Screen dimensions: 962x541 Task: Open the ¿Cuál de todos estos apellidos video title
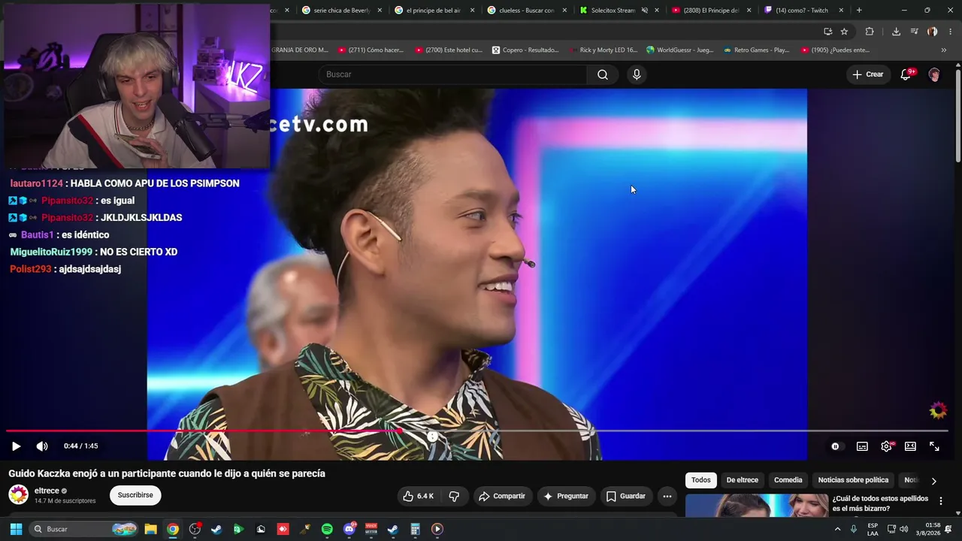[x=880, y=503]
